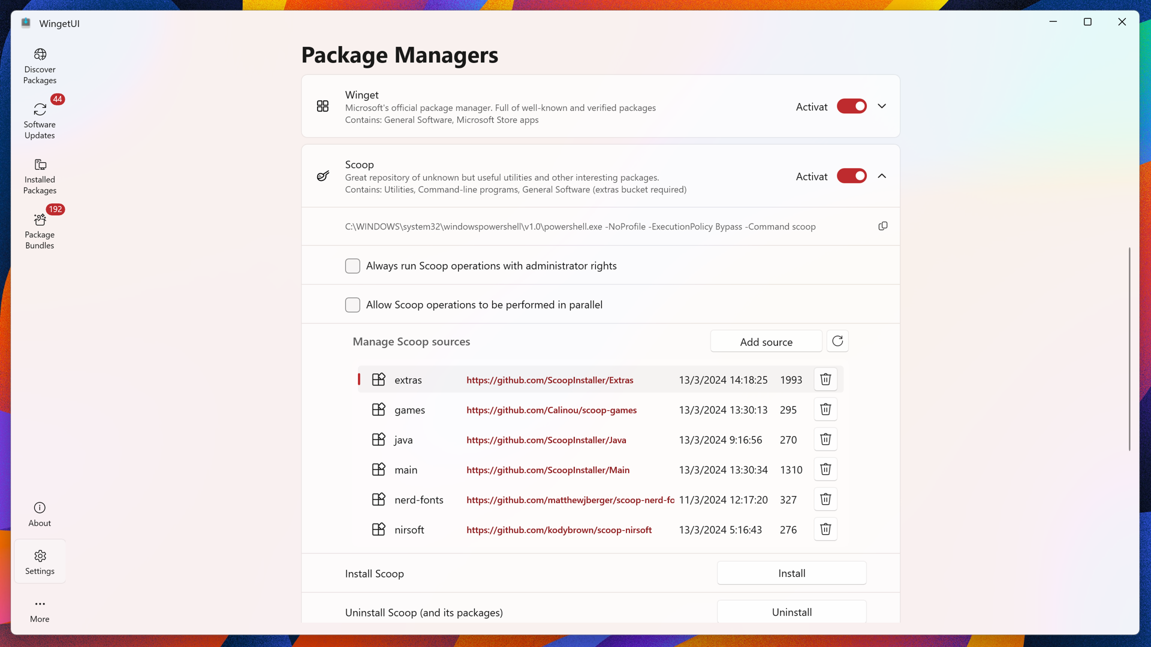Open the More menu item

tap(40, 609)
